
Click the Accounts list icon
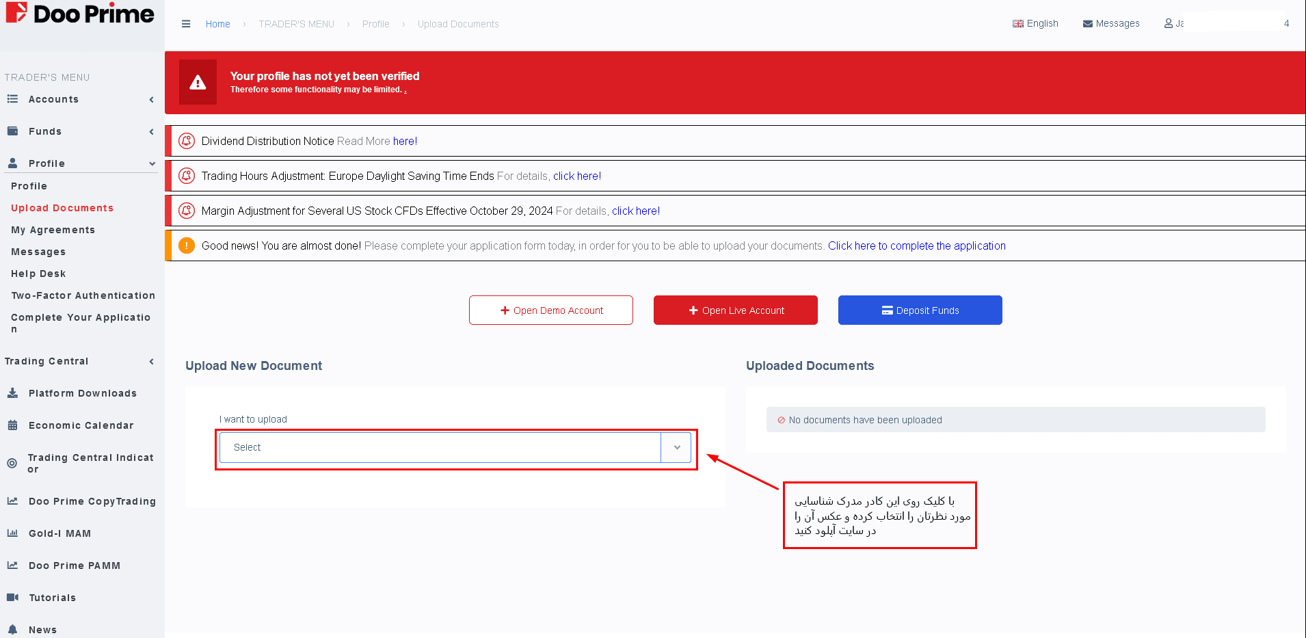pos(12,99)
